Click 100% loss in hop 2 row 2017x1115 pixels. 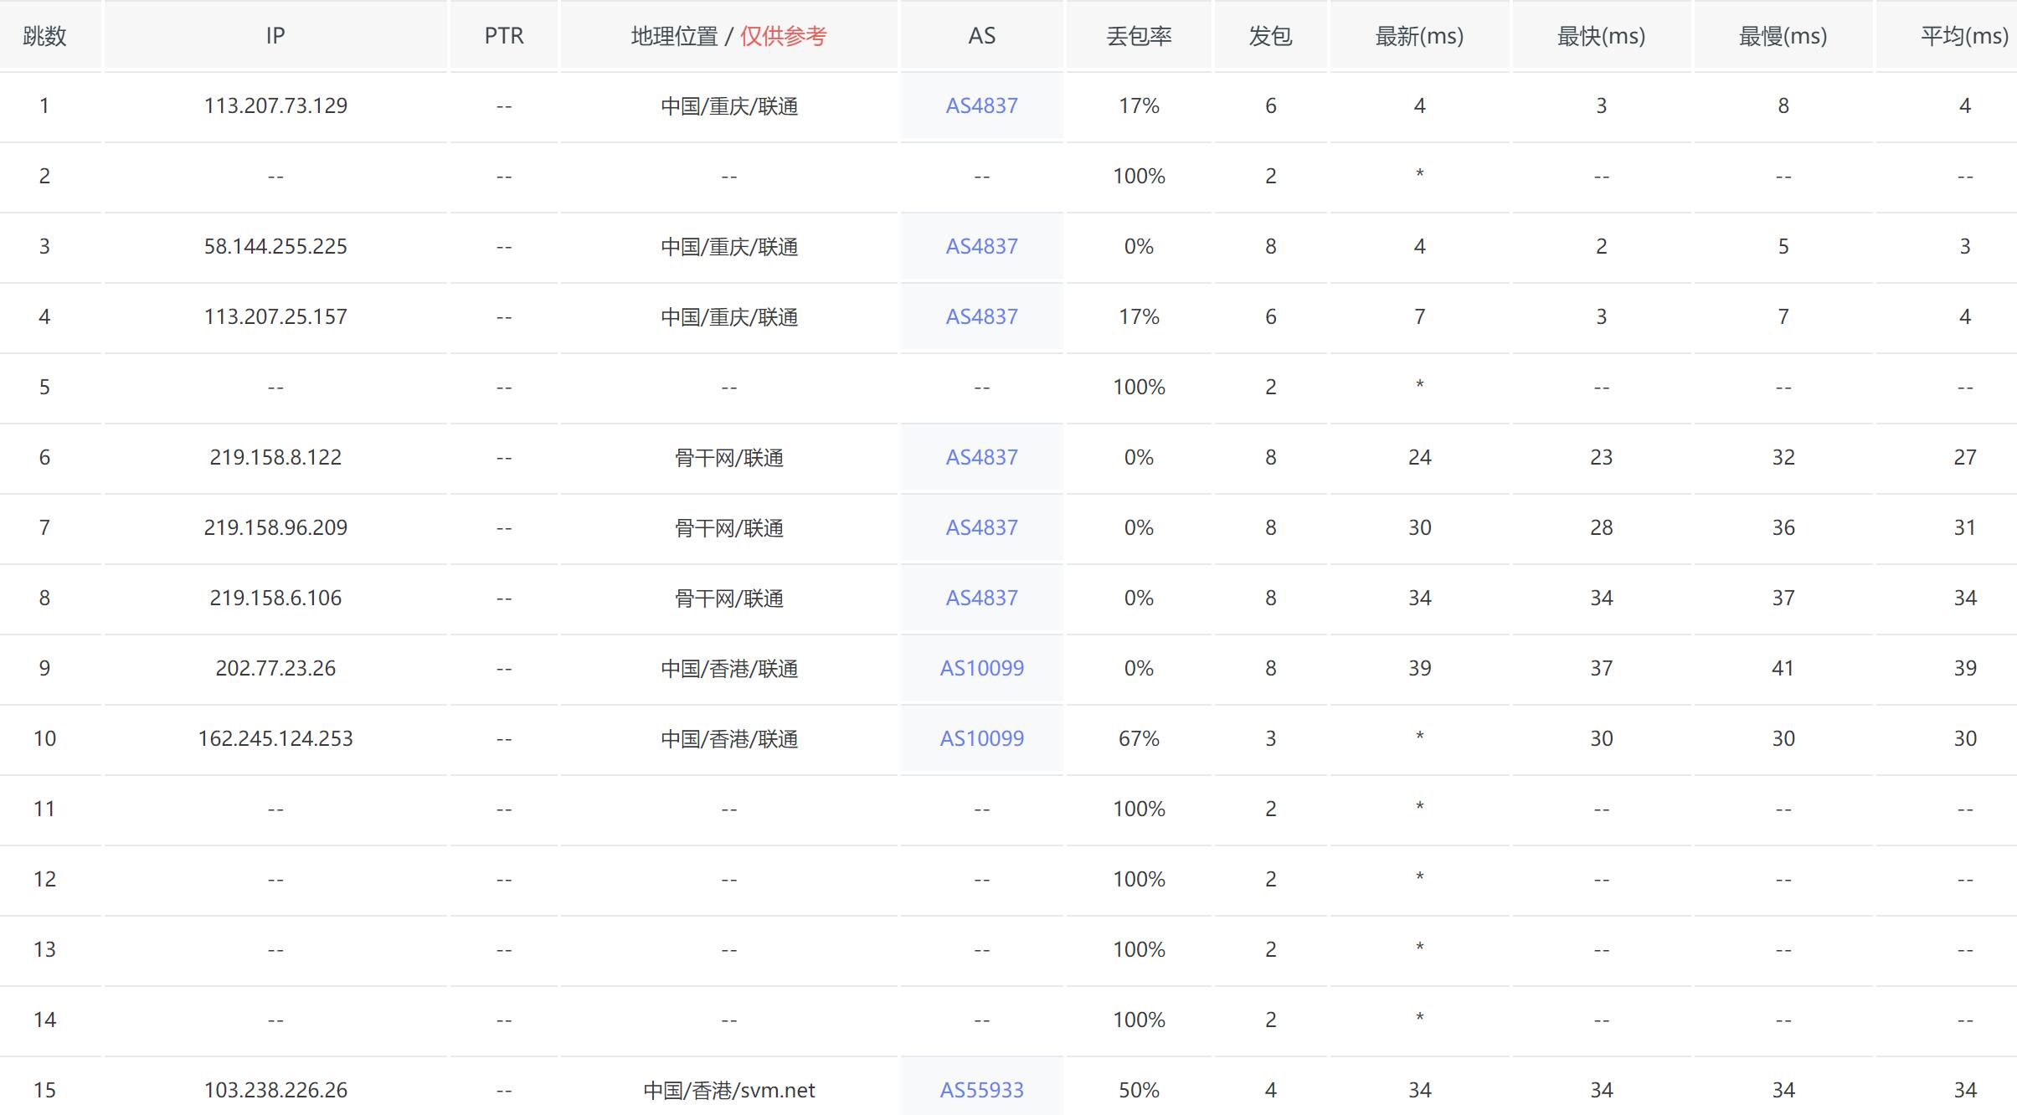pyautogui.click(x=1139, y=176)
